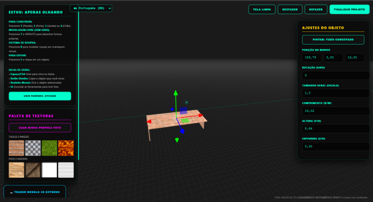Apply the plain white texture
This screenshot has height=202, width=373.
pos(50,170)
